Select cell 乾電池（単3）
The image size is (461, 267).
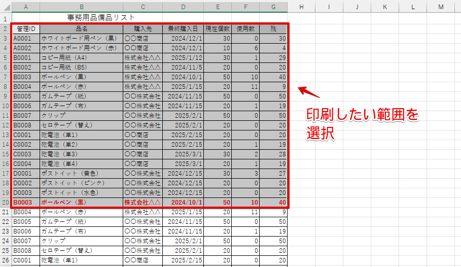[82, 154]
